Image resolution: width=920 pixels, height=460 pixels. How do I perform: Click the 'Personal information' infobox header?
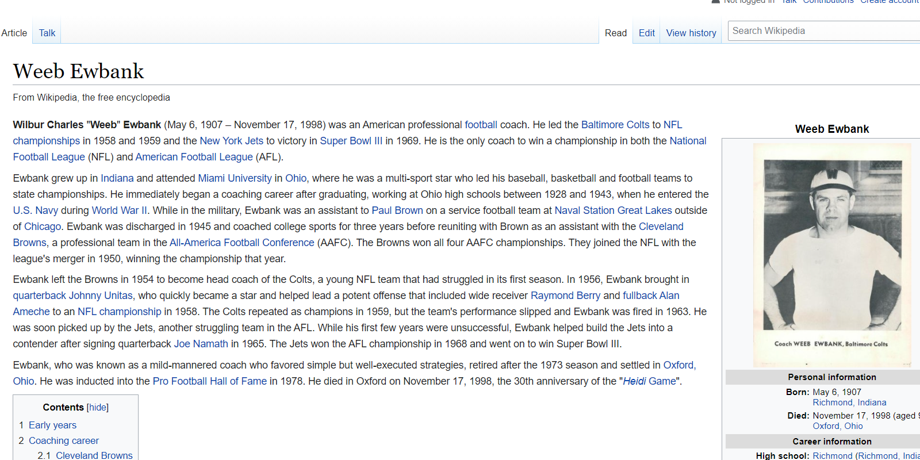tap(831, 377)
